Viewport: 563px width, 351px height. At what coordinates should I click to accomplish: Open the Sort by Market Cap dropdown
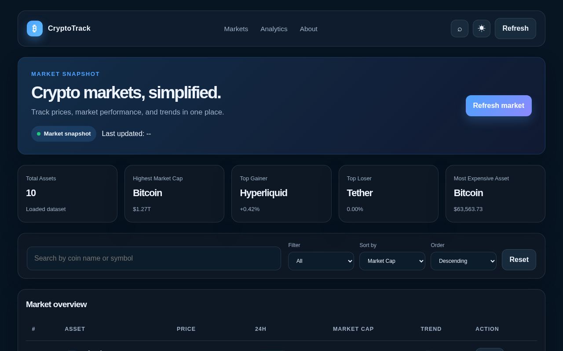(392, 261)
